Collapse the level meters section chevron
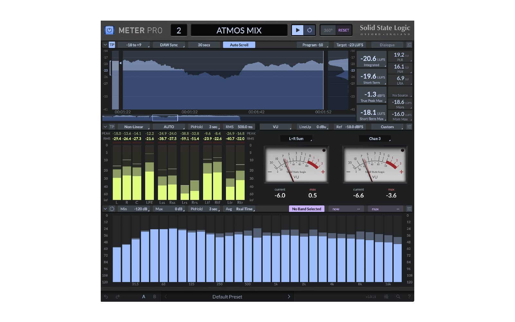Viewport: 515px width, 322px height. 105,127
